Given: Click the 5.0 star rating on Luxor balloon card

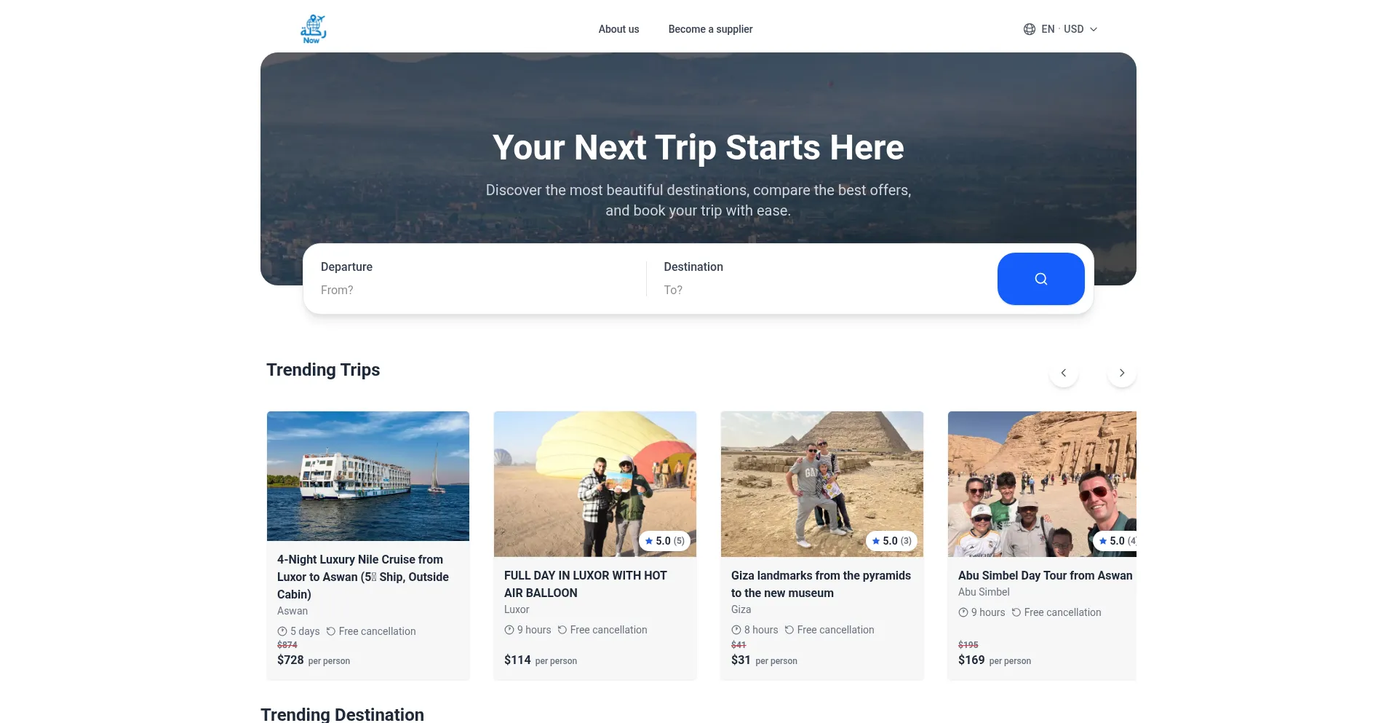Looking at the screenshot, I should (x=664, y=541).
